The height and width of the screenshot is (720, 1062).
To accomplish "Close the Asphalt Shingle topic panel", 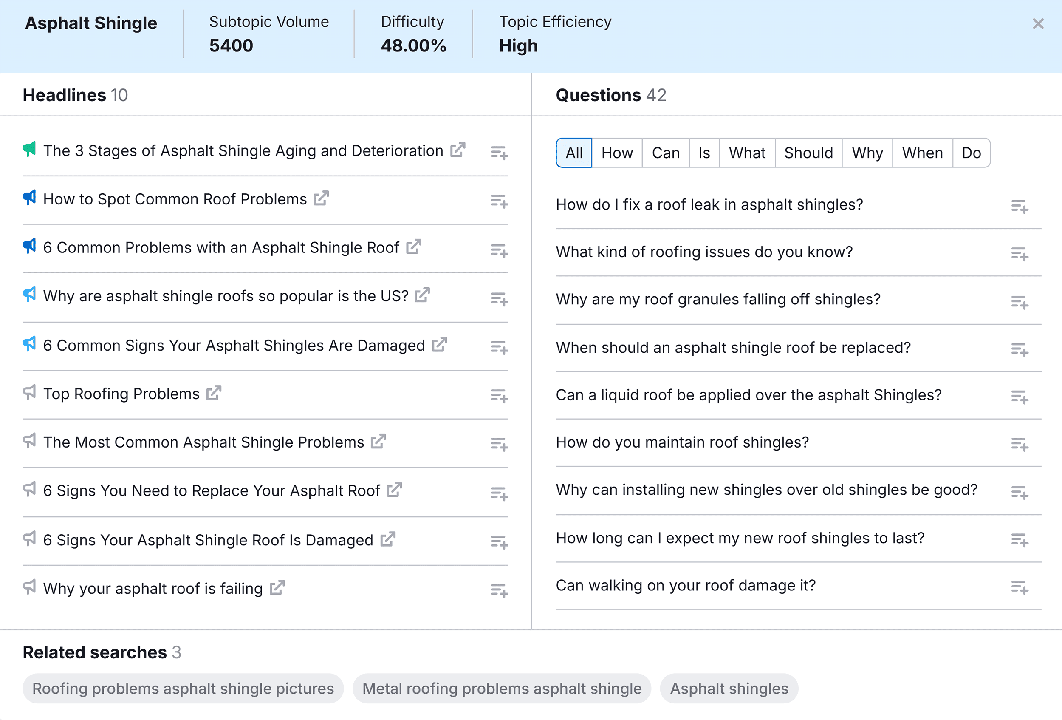I will (1038, 23).
